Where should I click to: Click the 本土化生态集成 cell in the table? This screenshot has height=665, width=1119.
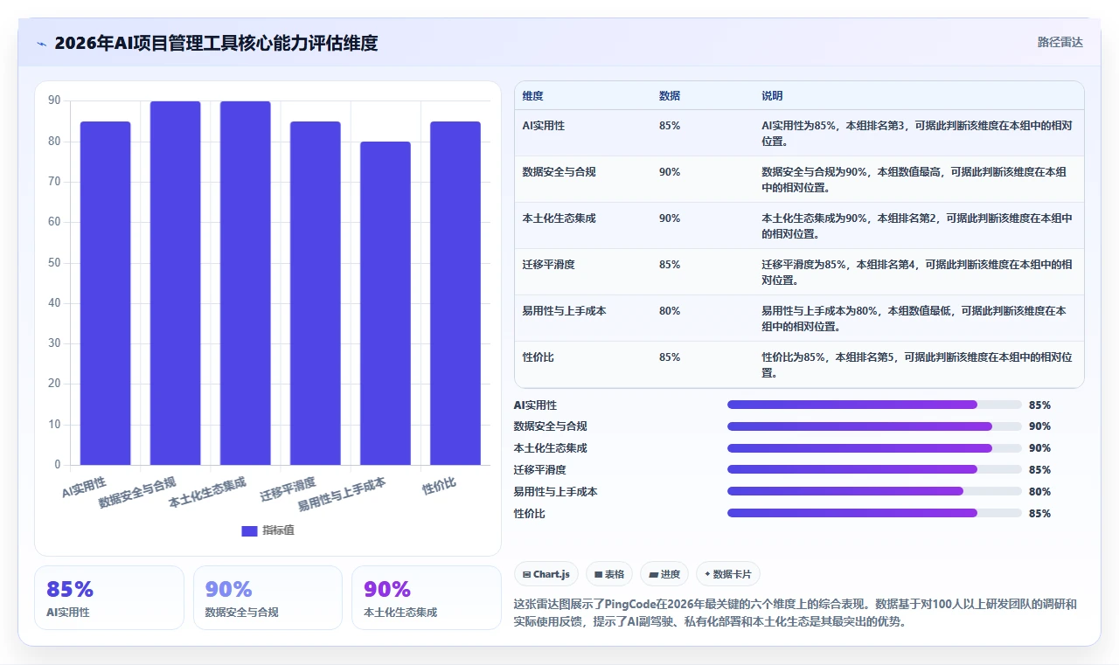(559, 218)
